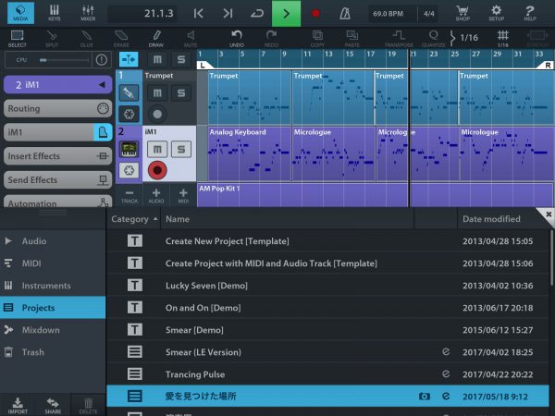Open Setup gear settings
This screenshot has height=416, width=555.
[496, 13]
